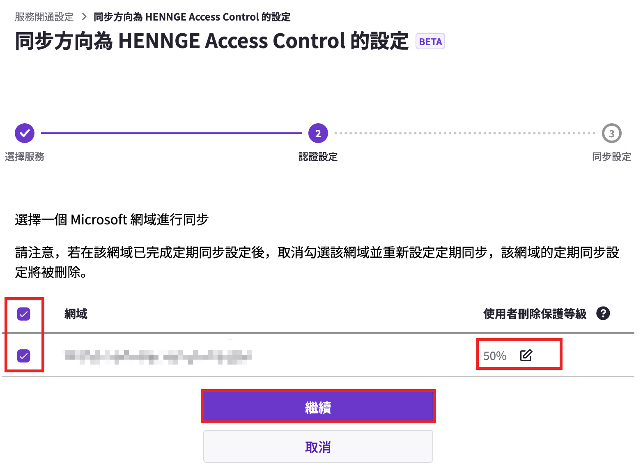The width and height of the screenshot is (643, 471).
Task: Click the 繼續 continue button
Action: click(318, 407)
